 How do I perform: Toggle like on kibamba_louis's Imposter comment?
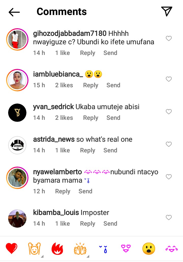pos(169,217)
